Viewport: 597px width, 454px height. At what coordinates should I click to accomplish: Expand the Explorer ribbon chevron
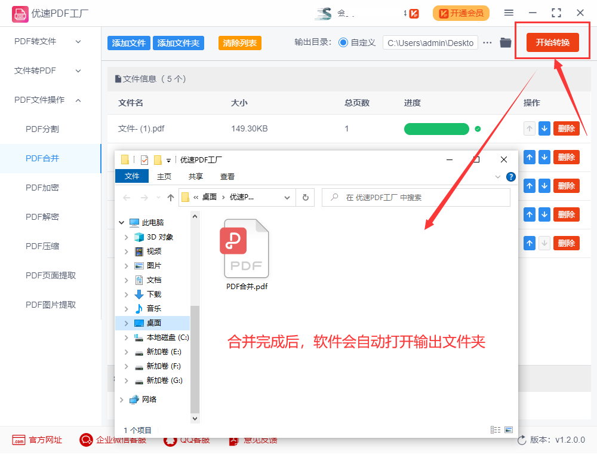click(x=498, y=177)
